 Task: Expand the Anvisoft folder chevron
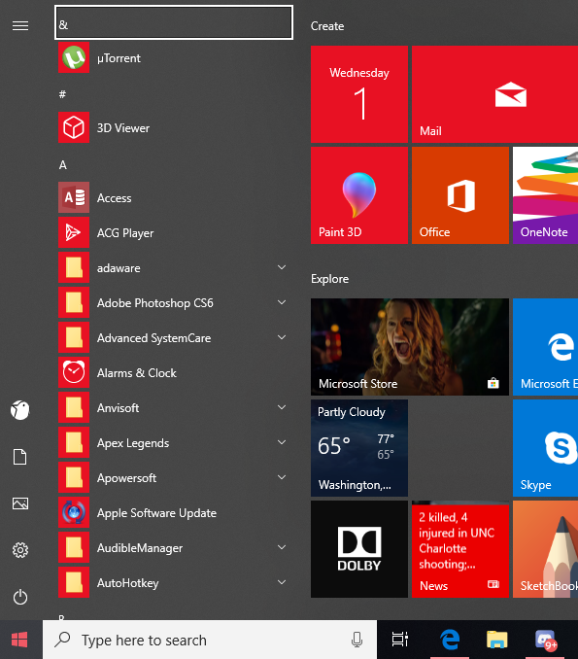[282, 407]
